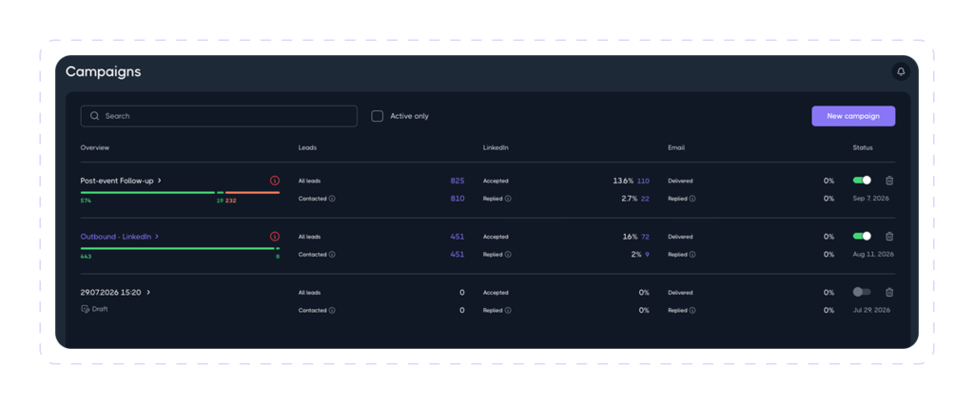Viewport: 974px width, 404px height.
Task: Expand 29.07.2026 15:20 chevron arrow
Action: tap(148, 292)
